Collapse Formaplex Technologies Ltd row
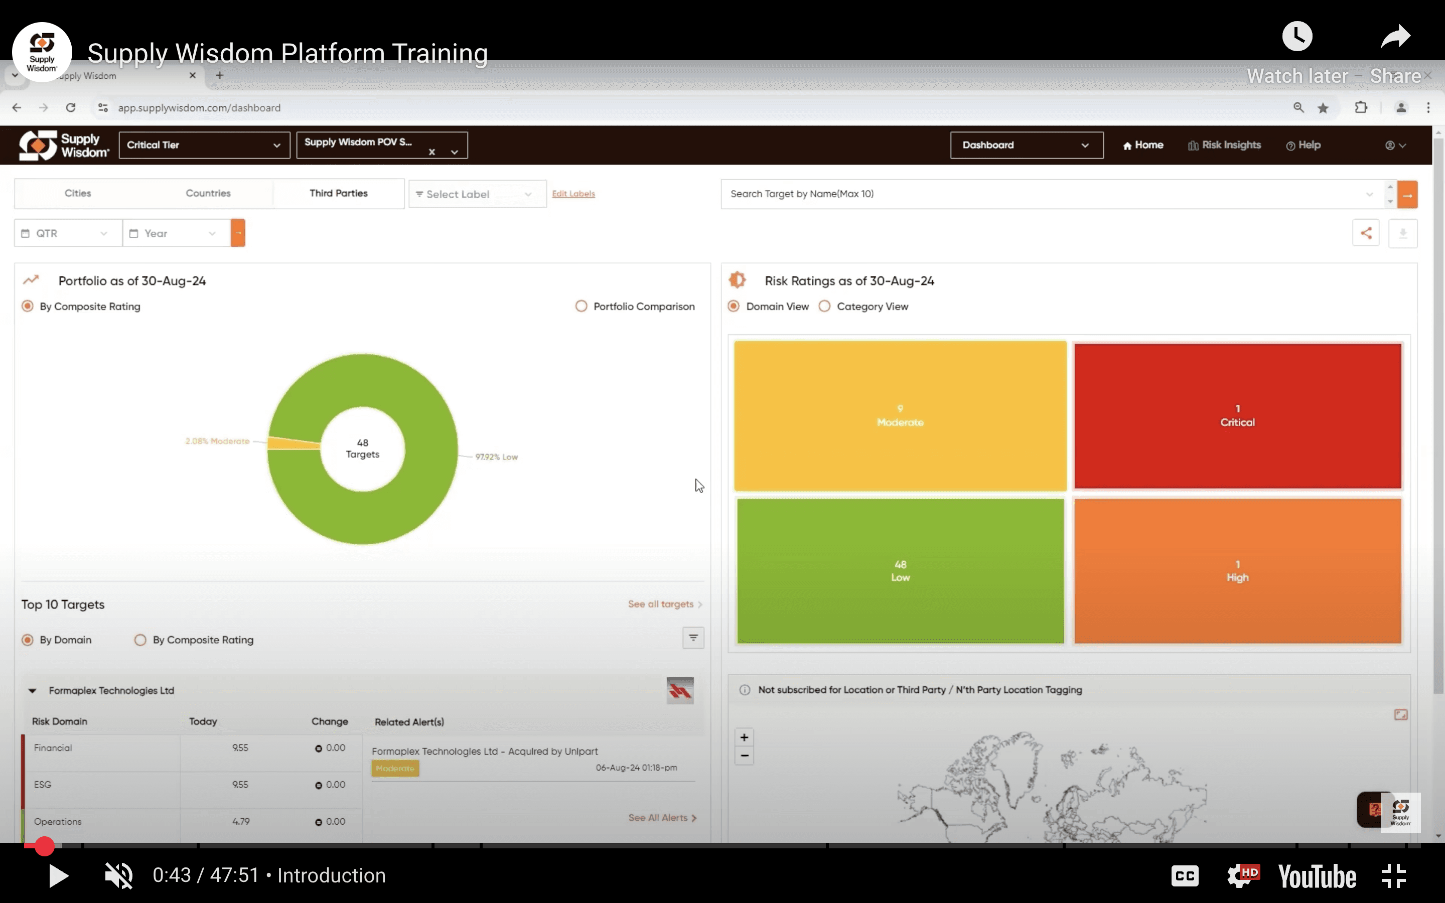 (32, 690)
